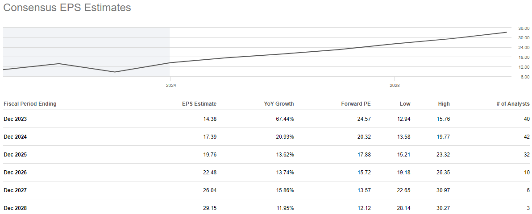Image resolution: width=532 pixels, height=214 pixels.
Task: Click the High column header
Action: pos(444,104)
